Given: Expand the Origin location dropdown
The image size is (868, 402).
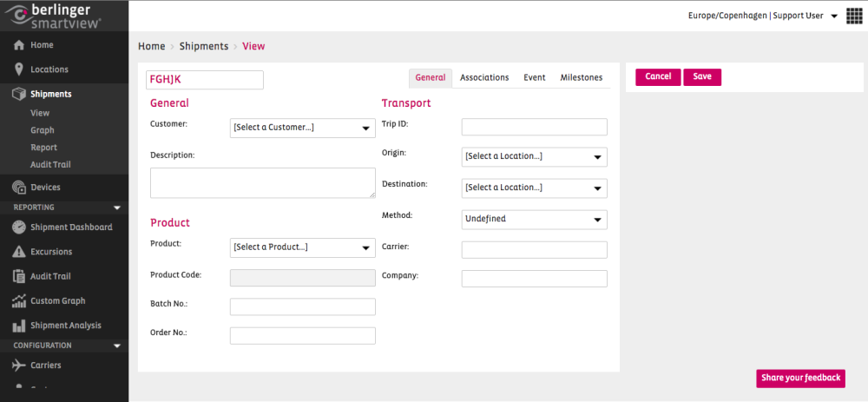Looking at the screenshot, I should point(534,157).
